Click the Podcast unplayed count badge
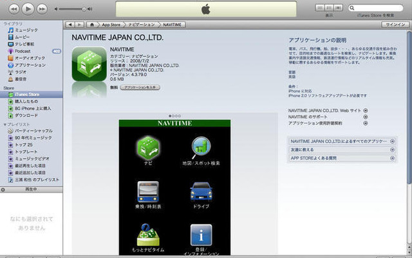Viewport: 412px width, 258px height. point(57,51)
